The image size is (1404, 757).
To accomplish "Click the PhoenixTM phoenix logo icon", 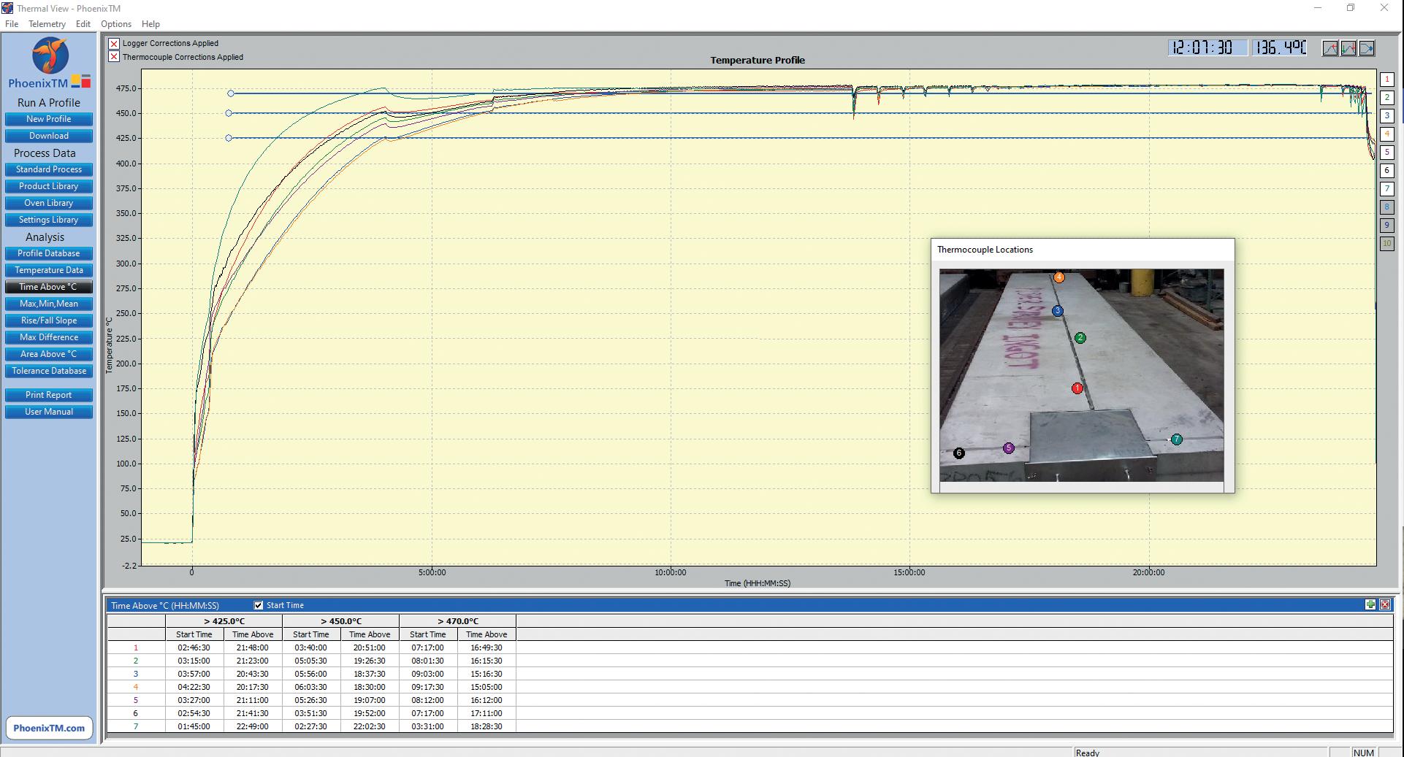I will point(50,55).
